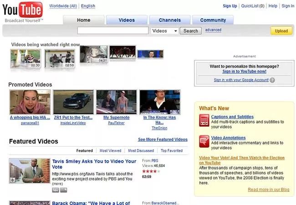The height and width of the screenshot is (205, 296).
Task: Open A whopping big HIA promoted thumbnail
Action: [x=30, y=102]
